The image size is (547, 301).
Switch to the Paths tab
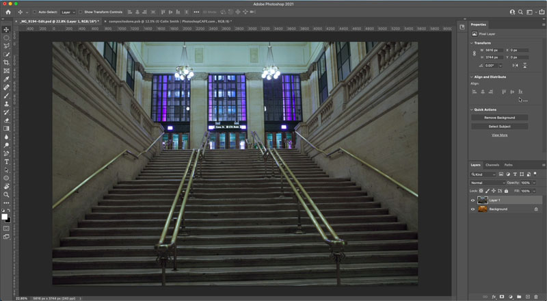(508, 165)
